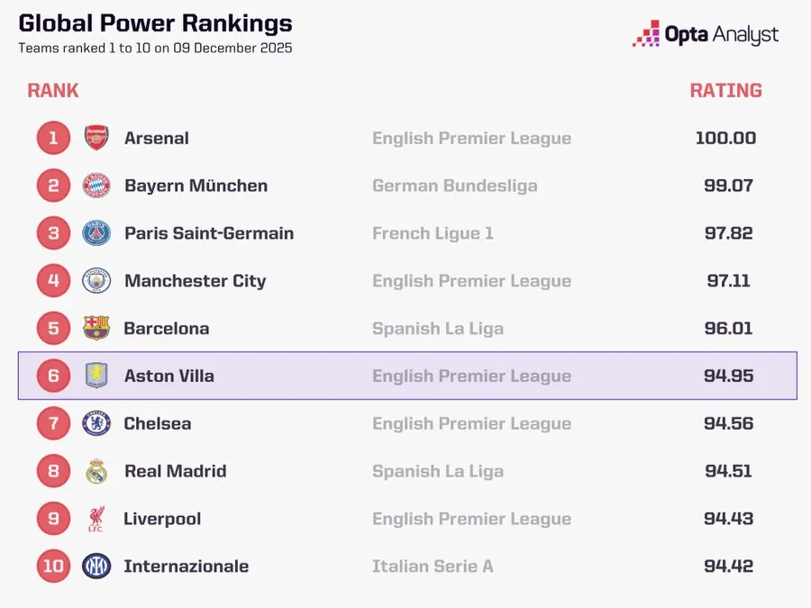Viewport: 811px width, 608px height.
Task: Click the Aston Villa crest
Action: [x=96, y=376]
